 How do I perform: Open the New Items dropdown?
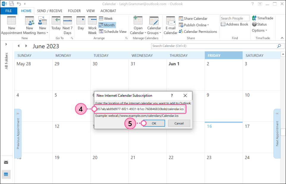43,26
